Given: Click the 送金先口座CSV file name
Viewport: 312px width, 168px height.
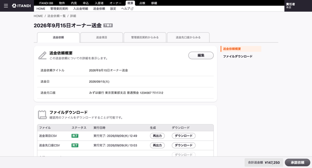Looking at the screenshot, I should click(x=49, y=145).
